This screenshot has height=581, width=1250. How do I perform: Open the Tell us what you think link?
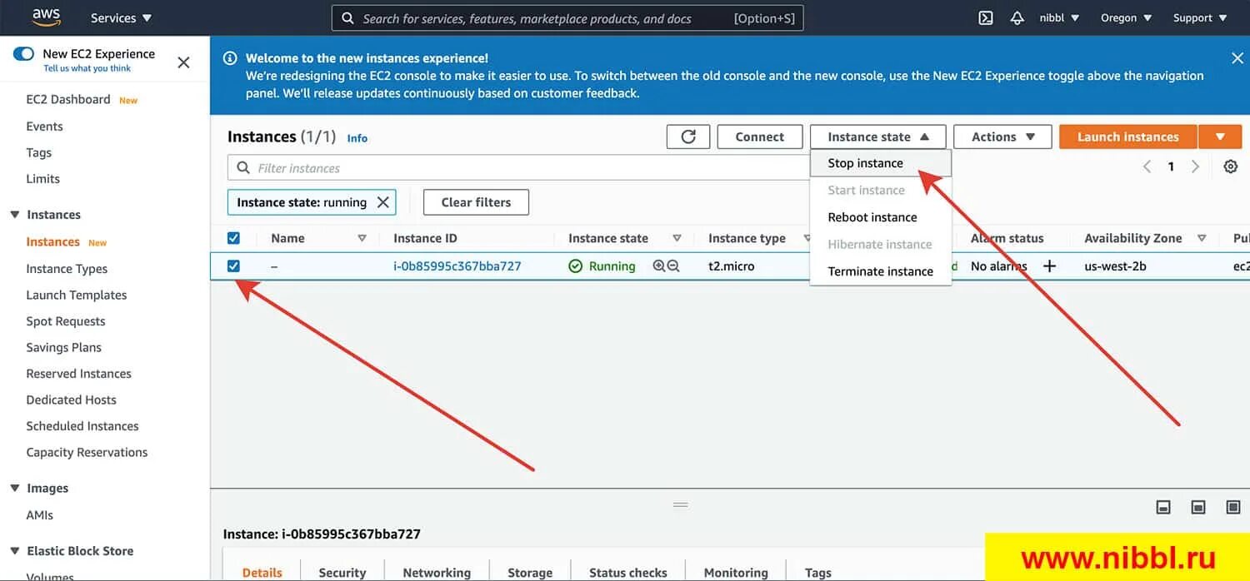click(x=87, y=68)
